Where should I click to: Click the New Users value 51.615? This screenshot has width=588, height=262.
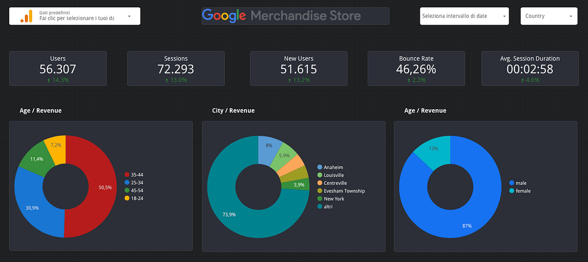coord(299,70)
